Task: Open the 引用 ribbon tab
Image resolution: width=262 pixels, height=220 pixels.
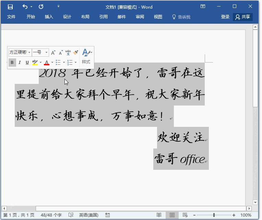Action: [x=104, y=17]
